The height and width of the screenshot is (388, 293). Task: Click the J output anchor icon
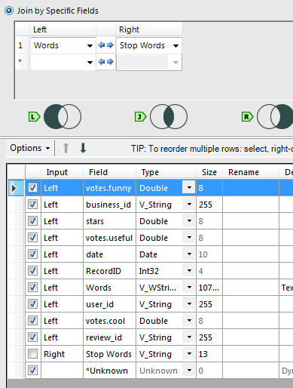(140, 117)
